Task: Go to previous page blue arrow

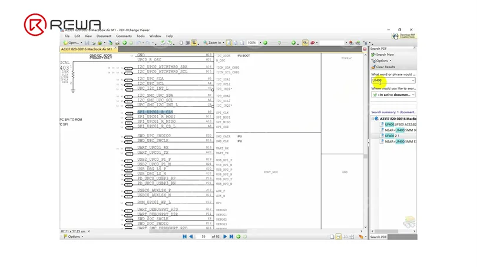Action: point(191,236)
